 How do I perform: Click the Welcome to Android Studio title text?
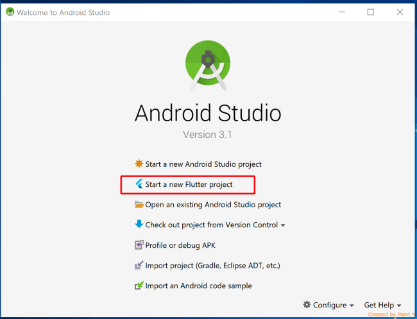click(x=64, y=12)
